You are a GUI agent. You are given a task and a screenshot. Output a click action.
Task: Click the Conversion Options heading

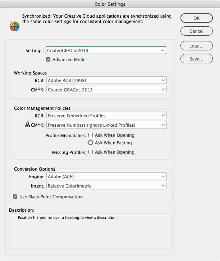point(35,169)
